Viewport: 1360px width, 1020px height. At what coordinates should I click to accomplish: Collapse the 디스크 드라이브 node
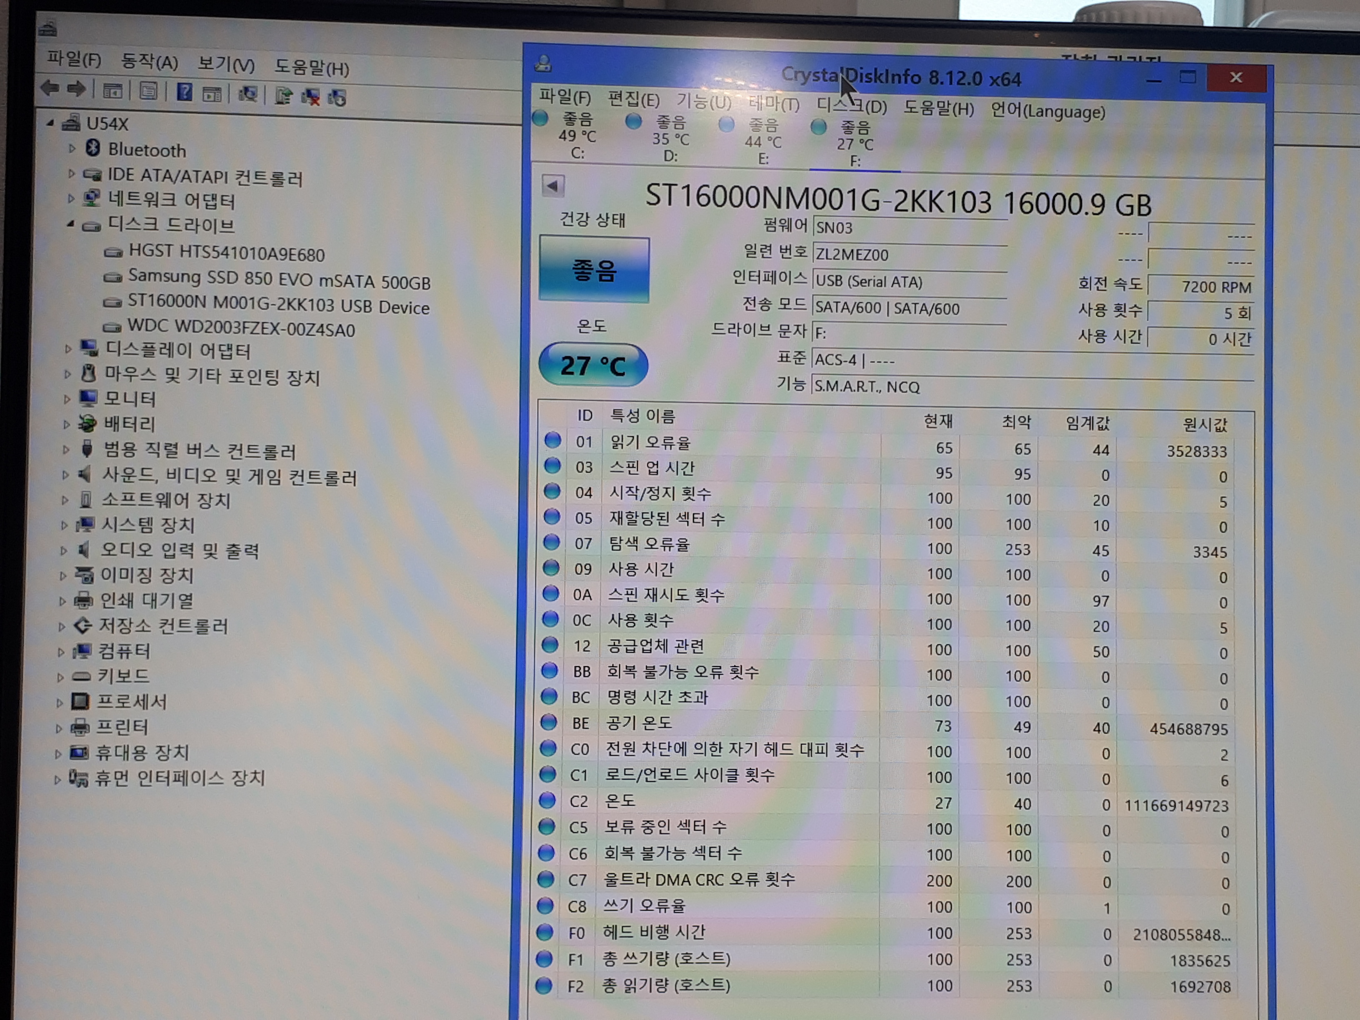click(x=70, y=225)
